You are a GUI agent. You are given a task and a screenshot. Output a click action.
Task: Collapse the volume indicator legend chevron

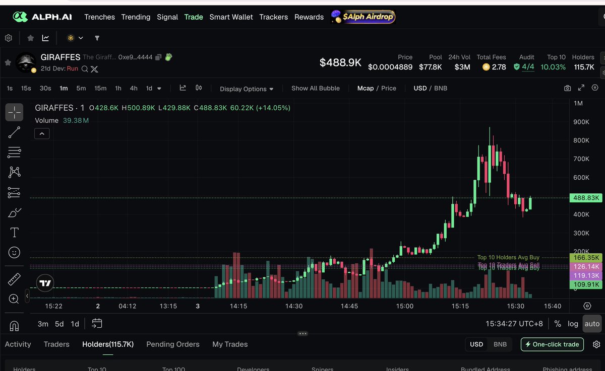42,133
